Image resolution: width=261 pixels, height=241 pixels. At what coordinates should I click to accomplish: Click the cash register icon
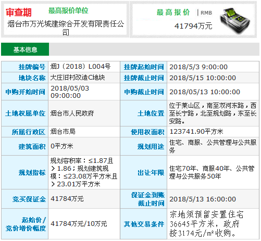[x=235, y=20]
